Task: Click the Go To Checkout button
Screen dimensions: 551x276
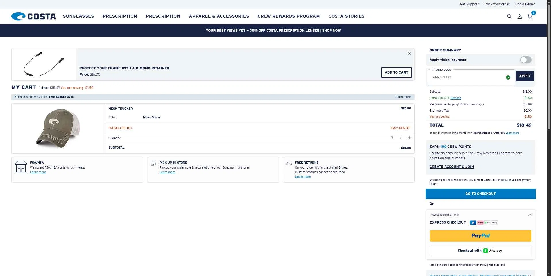Action: [481, 194]
